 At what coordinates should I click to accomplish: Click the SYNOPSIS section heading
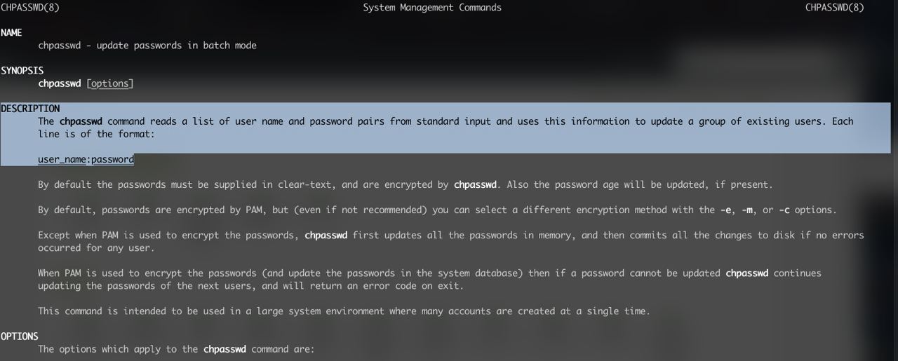[x=22, y=71]
